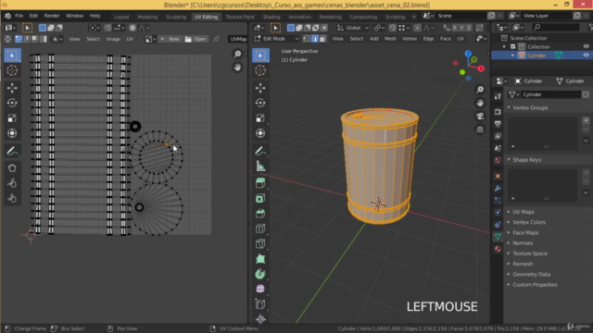Open the File menu
Screen dimensions: 593x333
pyautogui.click(x=19, y=16)
